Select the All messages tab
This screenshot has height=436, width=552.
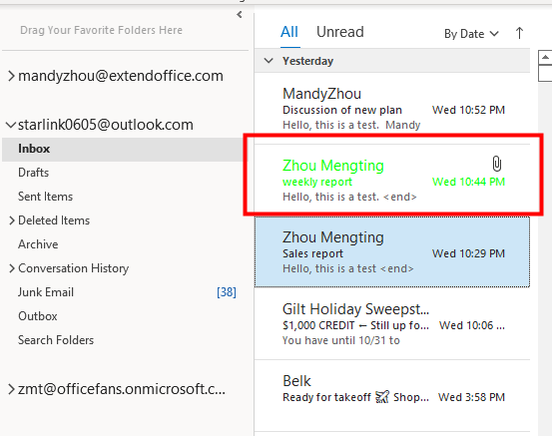(289, 32)
